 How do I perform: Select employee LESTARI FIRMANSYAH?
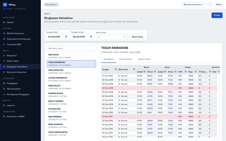[71, 79]
